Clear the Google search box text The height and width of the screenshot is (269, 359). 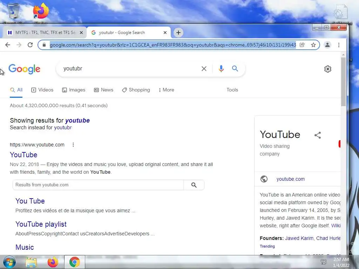point(204,69)
